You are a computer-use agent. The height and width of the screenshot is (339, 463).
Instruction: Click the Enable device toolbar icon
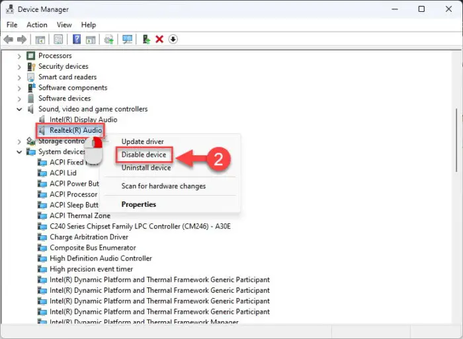point(146,39)
